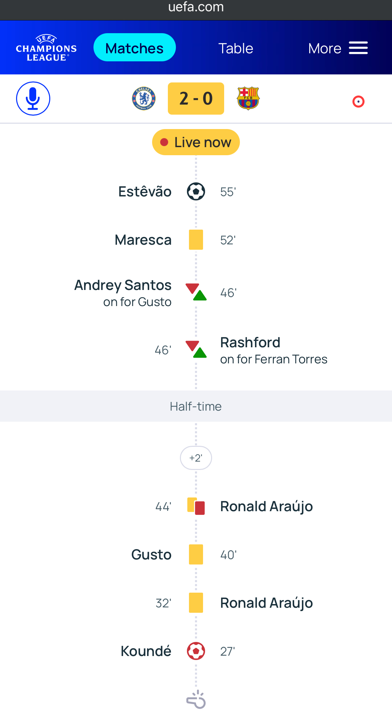Click Maresca's yellow card icon
The image size is (392, 715).
click(x=196, y=240)
